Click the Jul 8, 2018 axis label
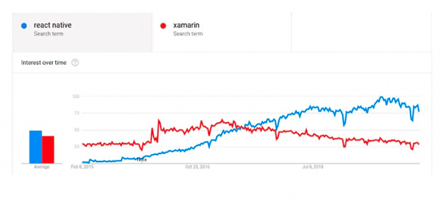 click(312, 167)
